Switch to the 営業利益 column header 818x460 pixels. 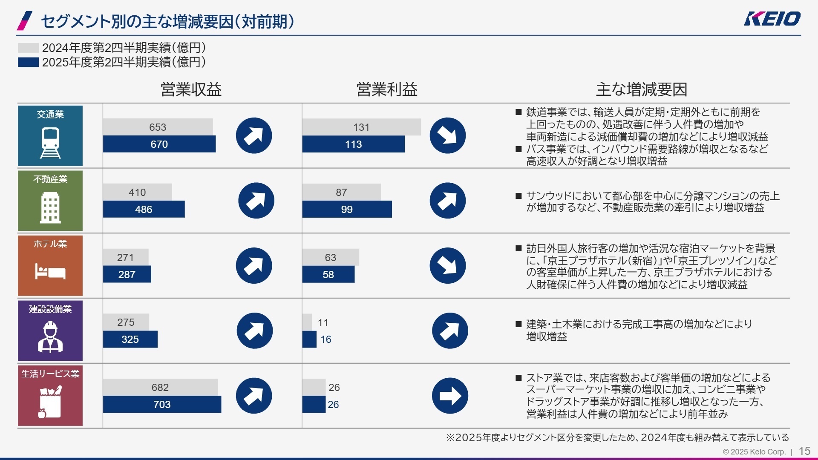[387, 90]
